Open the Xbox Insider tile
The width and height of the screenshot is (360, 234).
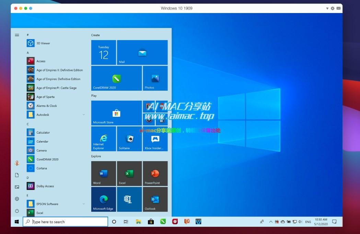pyautogui.click(x=155, y=139)
